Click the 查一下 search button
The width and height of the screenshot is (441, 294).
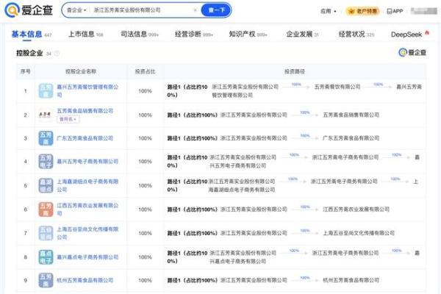point(216,10)
